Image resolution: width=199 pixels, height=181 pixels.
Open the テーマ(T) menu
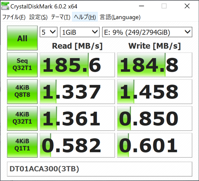61,17
